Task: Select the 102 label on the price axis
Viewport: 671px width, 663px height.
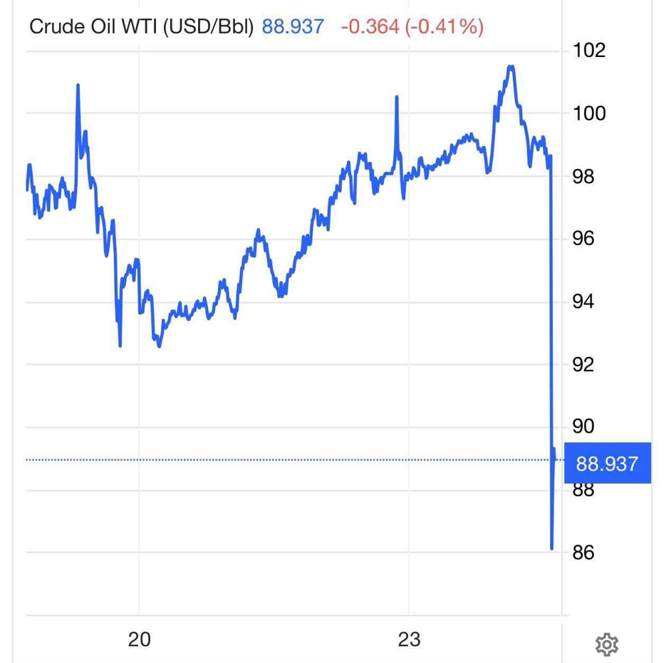Action: pyautogui.click(x=589, y=51)
